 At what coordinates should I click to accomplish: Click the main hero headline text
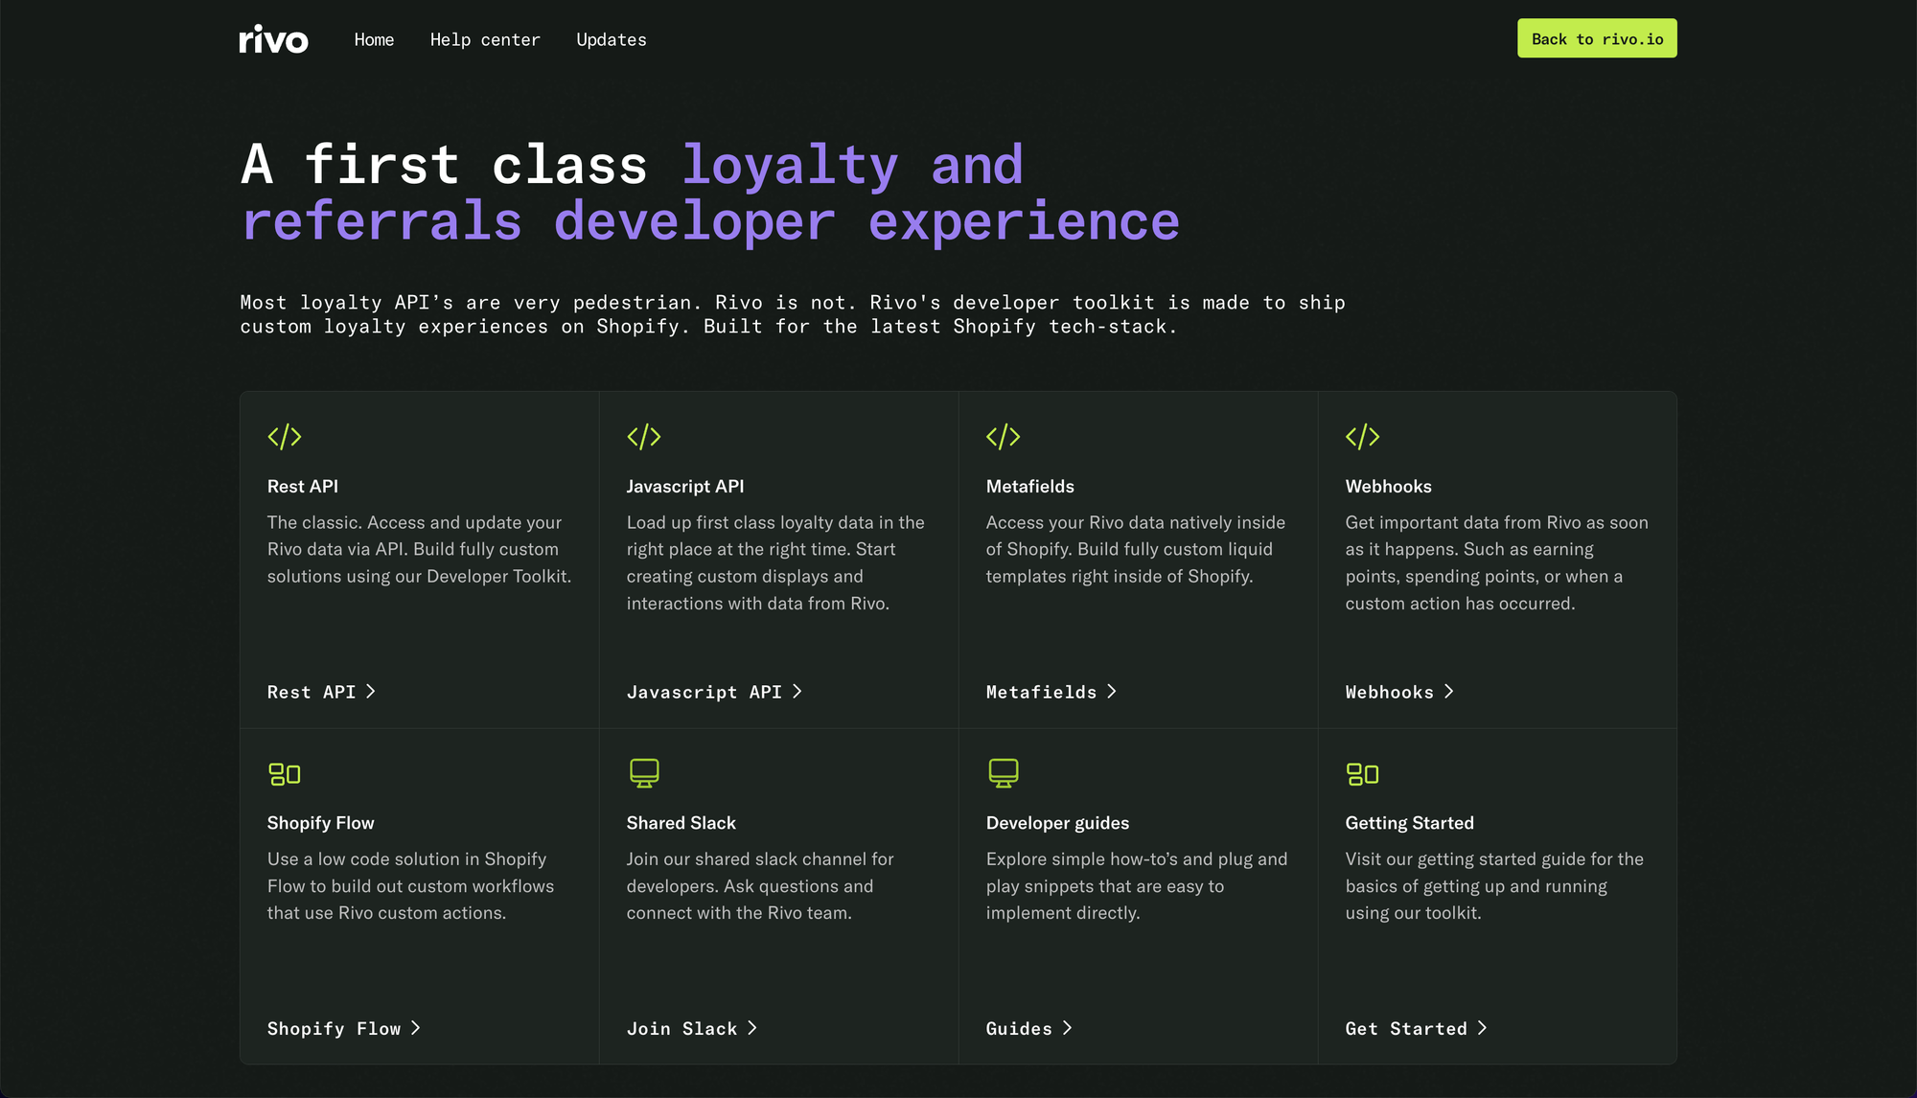click(x=710, y=193)
